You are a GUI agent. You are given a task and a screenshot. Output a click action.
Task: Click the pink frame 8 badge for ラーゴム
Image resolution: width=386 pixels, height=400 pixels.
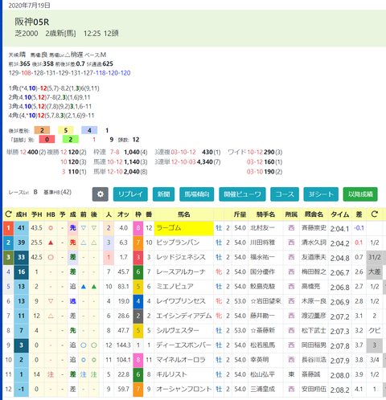138,228
